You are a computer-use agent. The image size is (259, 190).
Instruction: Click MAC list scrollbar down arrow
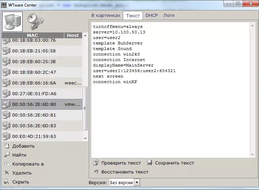(x=85, y=138)
